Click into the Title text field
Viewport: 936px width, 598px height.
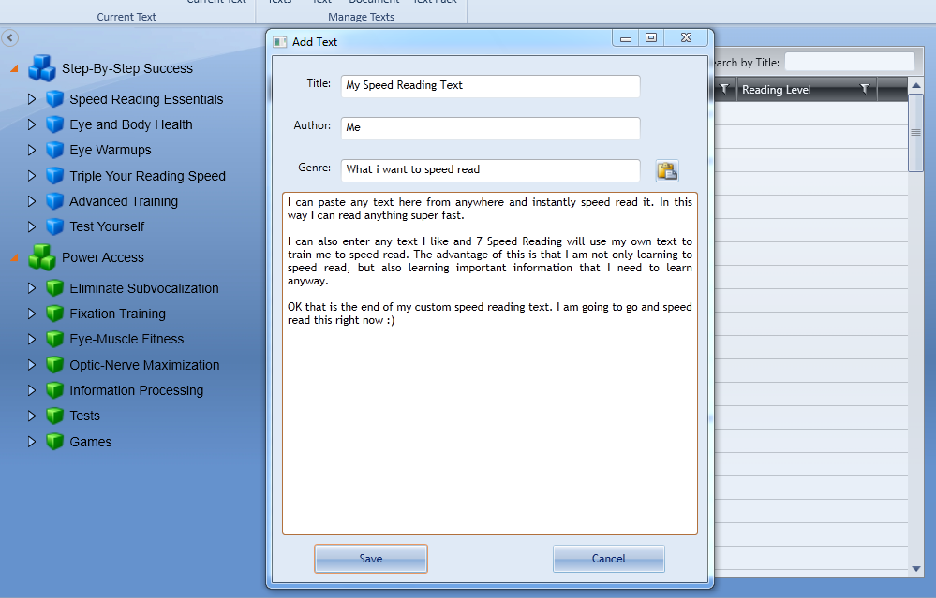click(490, 85)
